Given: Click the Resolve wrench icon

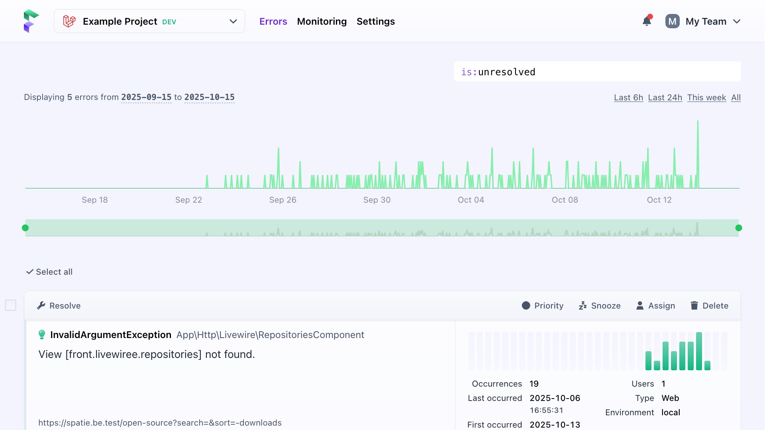Looking at the screenshot, I should [x=41, y=306].
